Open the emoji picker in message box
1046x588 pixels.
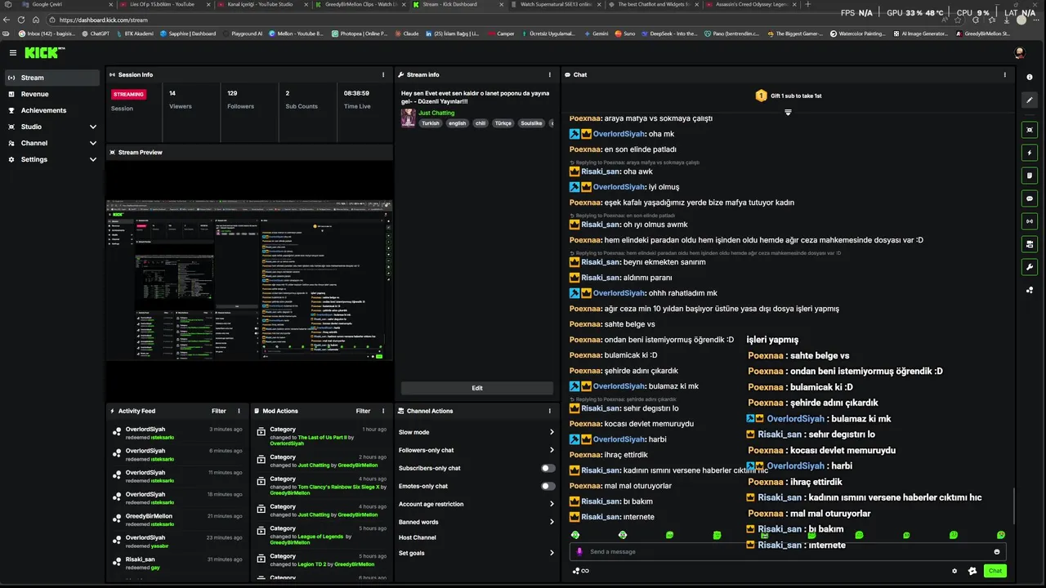(997, 551)
